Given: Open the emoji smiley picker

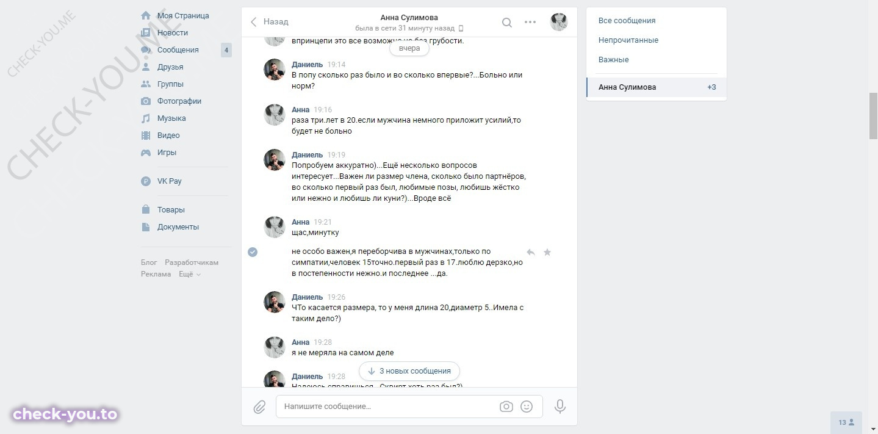Looking at the screenshot, I should [x=527, y=407].
